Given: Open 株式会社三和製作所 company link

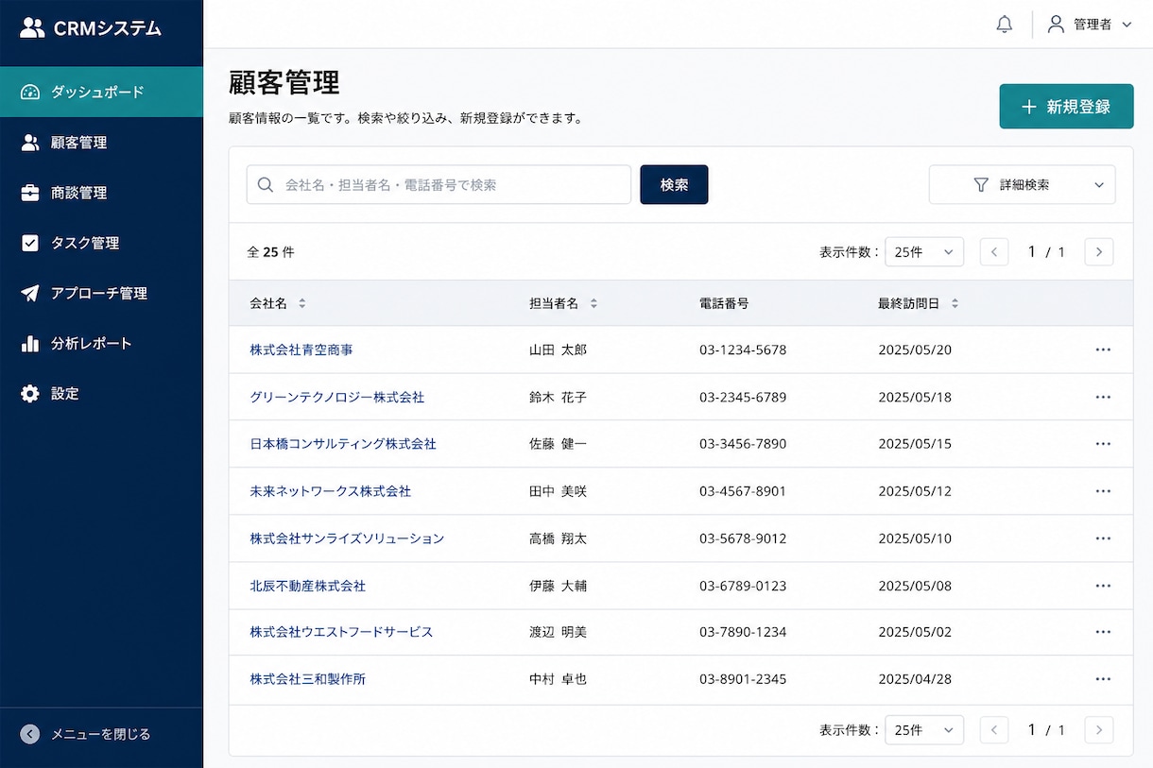Looking at the screenshot, I should [308, 678].
